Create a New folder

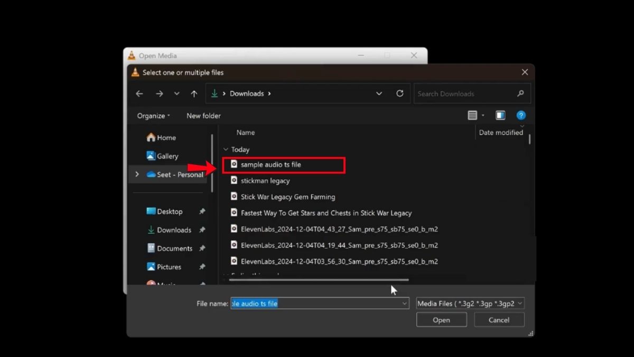coord(203,116)
